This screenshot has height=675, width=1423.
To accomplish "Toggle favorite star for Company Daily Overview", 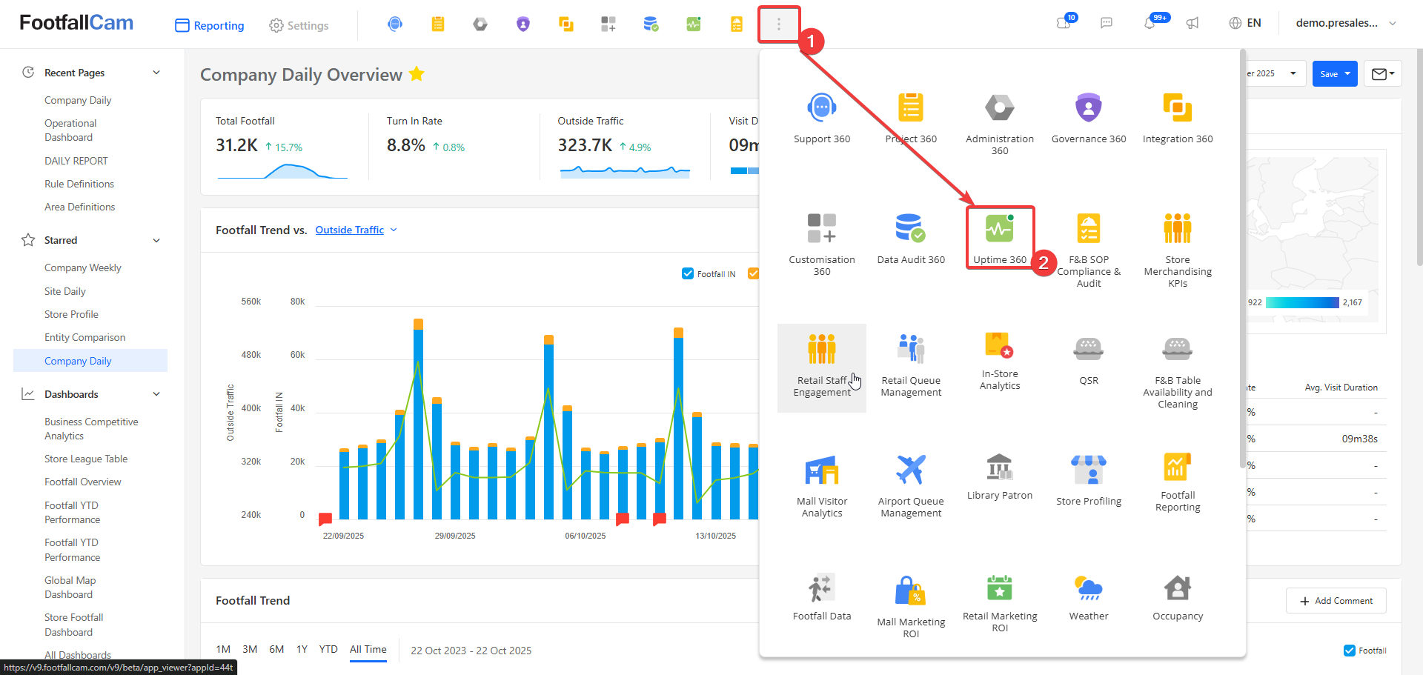I will click(x=417, y=74).
